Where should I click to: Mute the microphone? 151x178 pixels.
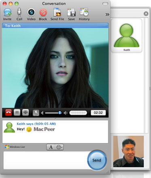pos(36,113)
